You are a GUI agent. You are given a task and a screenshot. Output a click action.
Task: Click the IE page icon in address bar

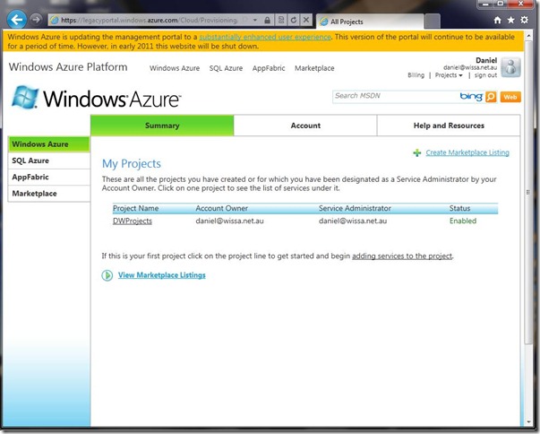click(x=54, y=21)
